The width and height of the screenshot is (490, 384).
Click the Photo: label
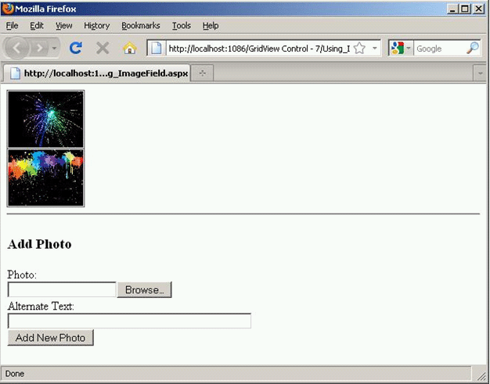[x=22, y=275]
